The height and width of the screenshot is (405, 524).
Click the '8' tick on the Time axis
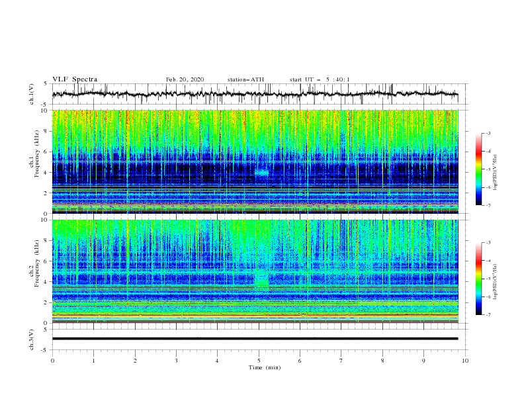[x=382, y=361]
